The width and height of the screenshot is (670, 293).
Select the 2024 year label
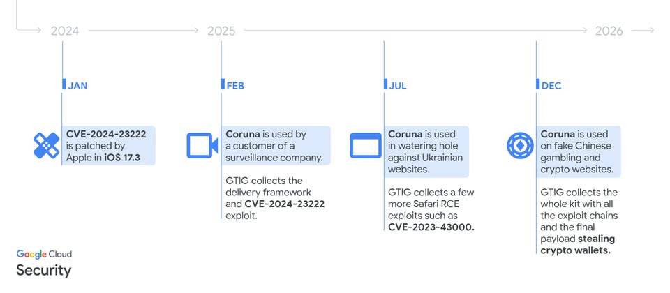65,31
